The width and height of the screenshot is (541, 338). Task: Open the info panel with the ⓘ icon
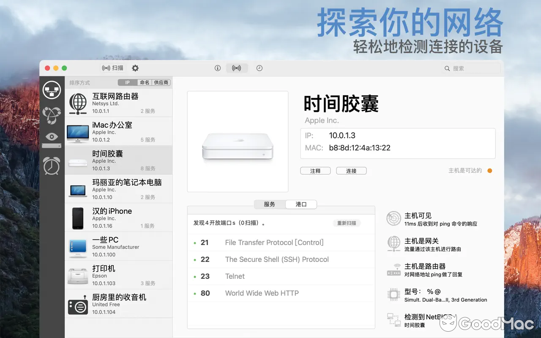point(217,68)
